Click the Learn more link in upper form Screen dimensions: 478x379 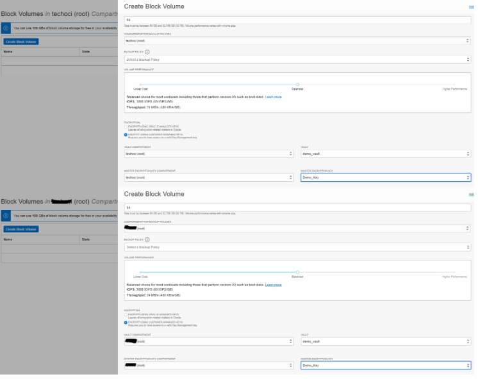pos(274,97)
